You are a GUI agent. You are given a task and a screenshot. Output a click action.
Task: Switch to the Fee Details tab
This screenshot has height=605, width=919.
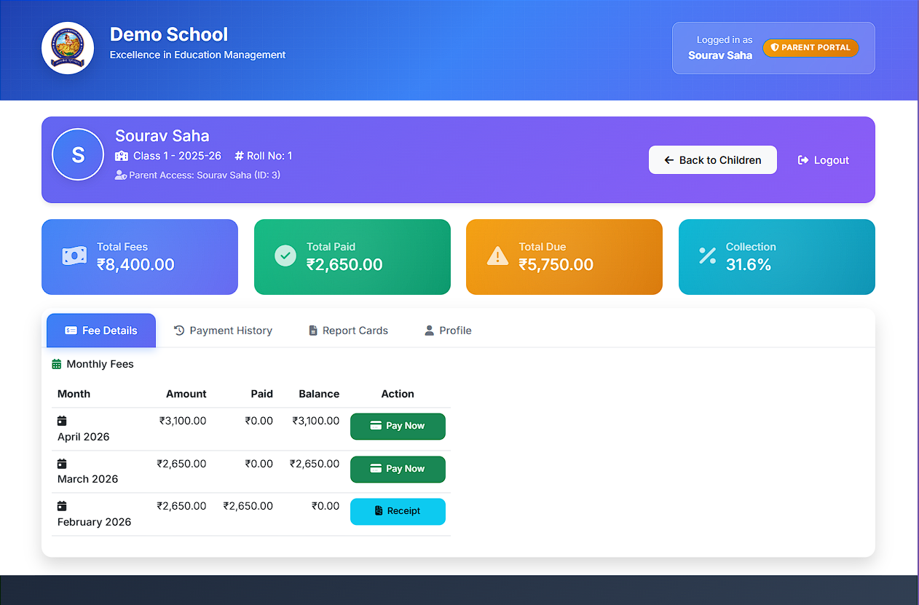[x=100, y=330]
